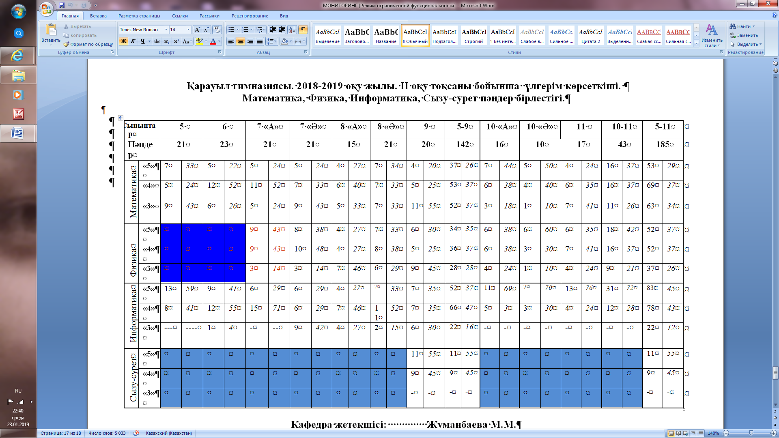The width and height of the screenshot is (779, 438).
Task: Apply the Название style
Action: click(x=386, y=36)
